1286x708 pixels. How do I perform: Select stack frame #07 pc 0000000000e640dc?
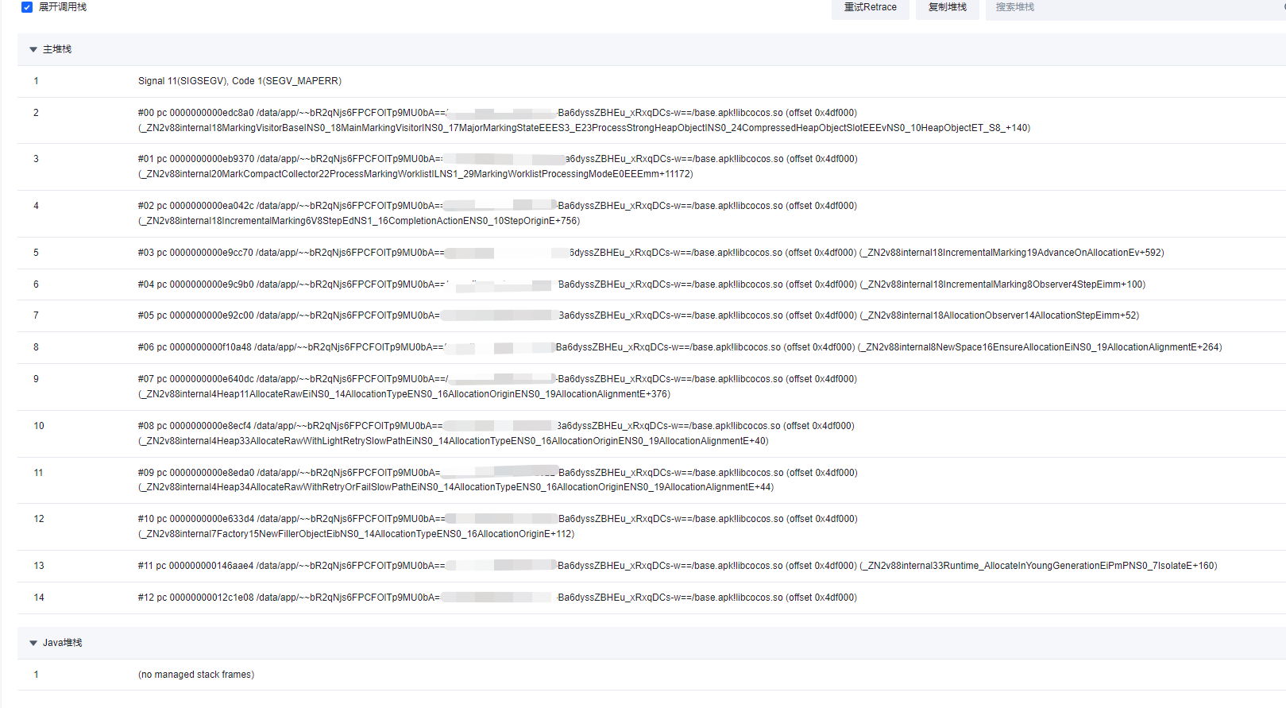(x=651, y=387)
